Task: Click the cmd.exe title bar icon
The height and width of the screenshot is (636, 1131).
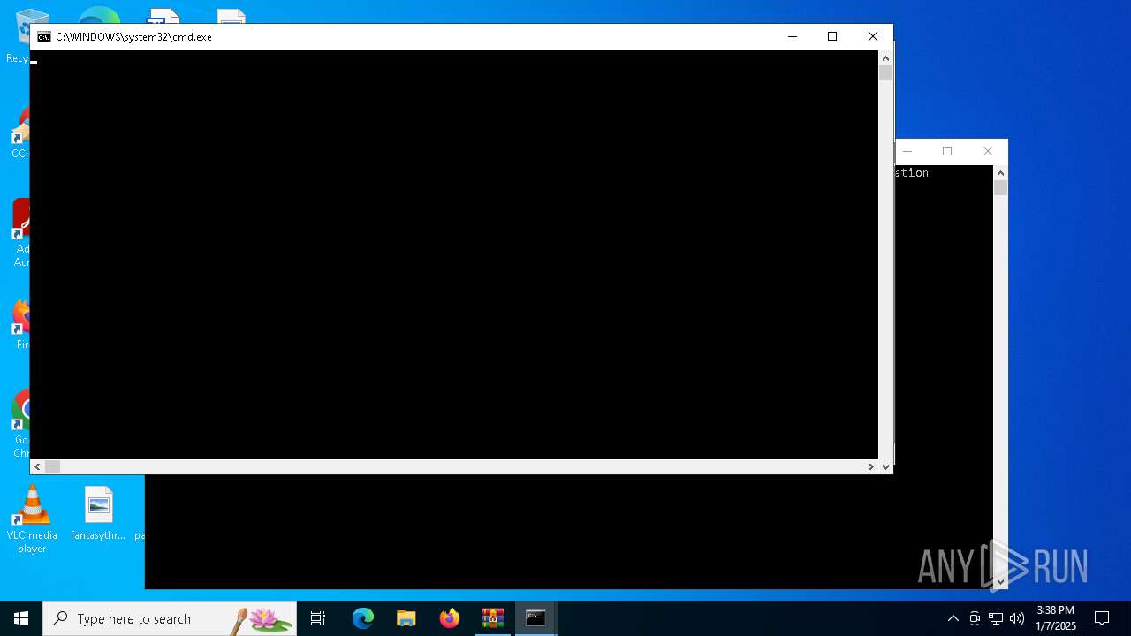Action: coord(43,37)
